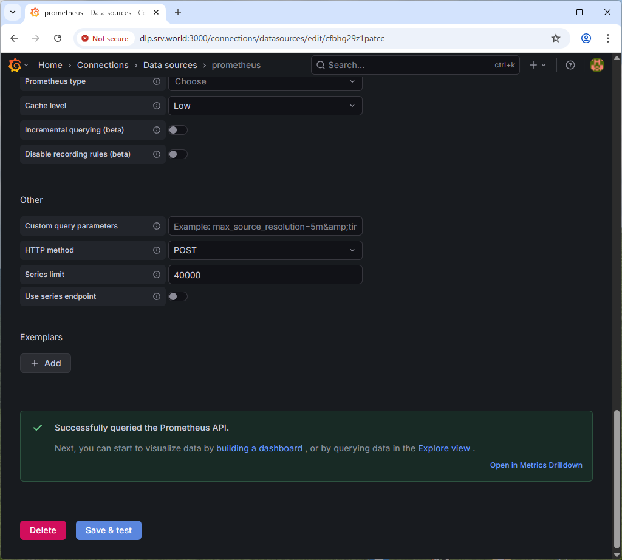The image size is (622, 560).
Task: Click the HTTP method info icon
Action: click(157, 250)
